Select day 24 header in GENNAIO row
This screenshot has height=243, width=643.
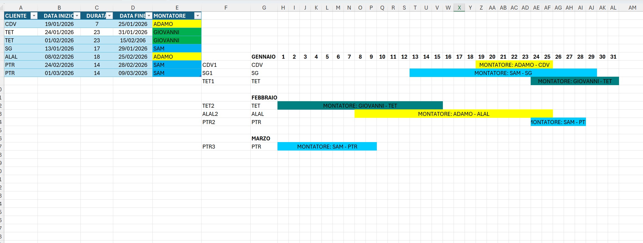536,57
